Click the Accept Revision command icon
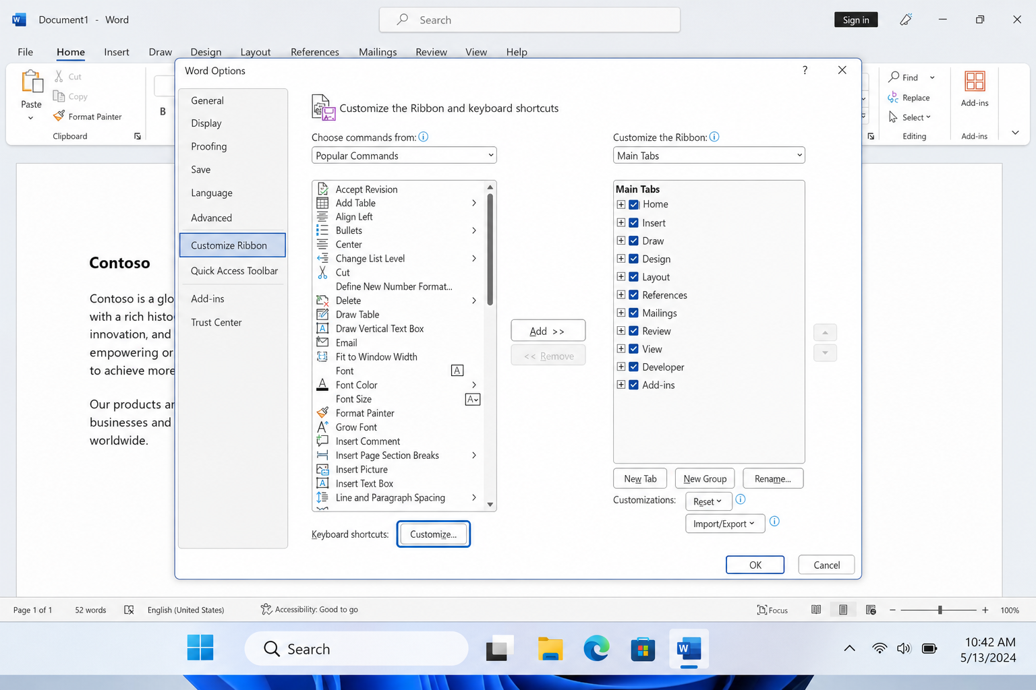This screenshot has width=1036, height=690. [322, 189]
